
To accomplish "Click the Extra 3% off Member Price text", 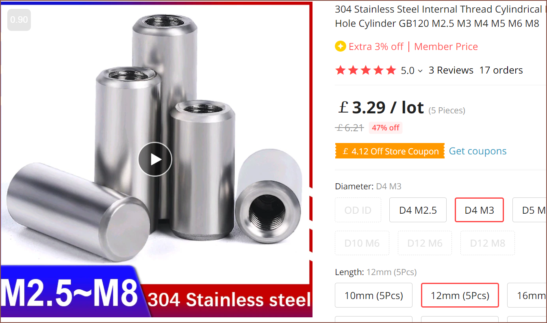I will [x=413, y=46].
